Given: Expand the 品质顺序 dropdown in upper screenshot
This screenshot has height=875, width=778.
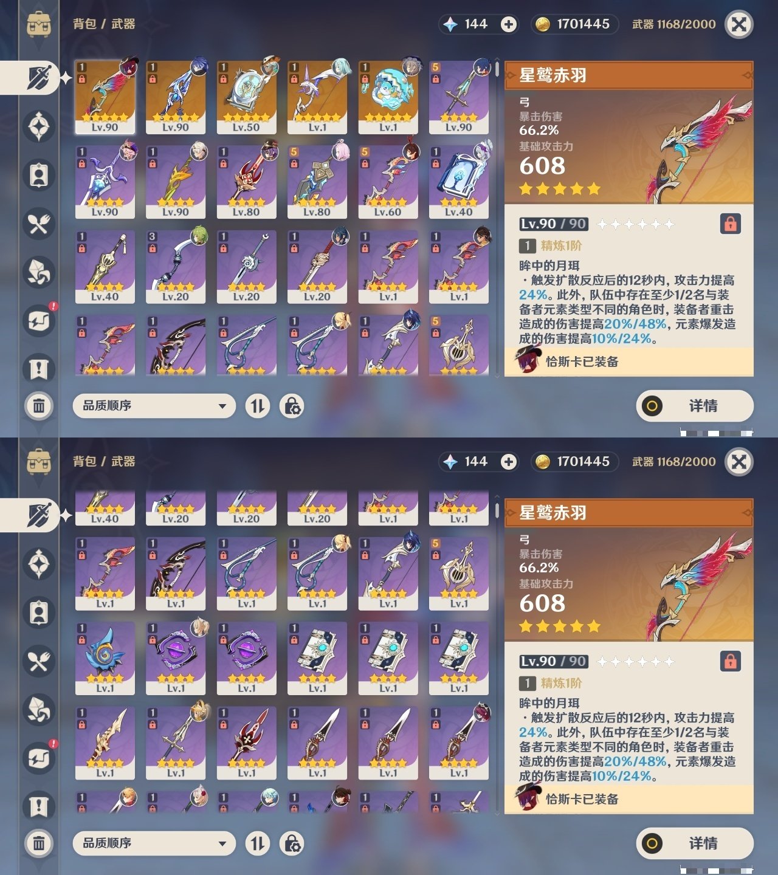Looking at the screenshot, I should pos(154,406).
